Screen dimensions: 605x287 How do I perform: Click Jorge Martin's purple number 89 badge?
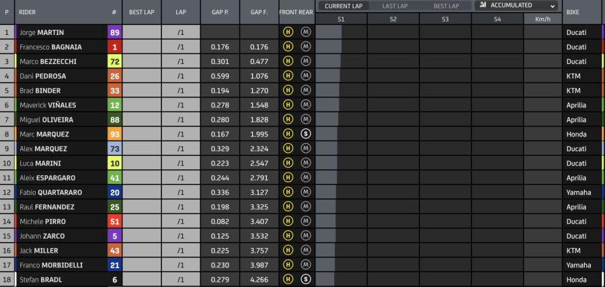pyautogui.click(x=114, y=32)
